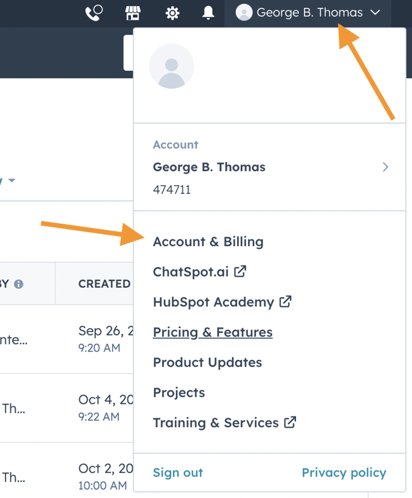The height and width of the screenshot is (498, 412).
Task: Open the filter dropdown caret at left edge
Action: pyautogui.click(x=11, y=180)
